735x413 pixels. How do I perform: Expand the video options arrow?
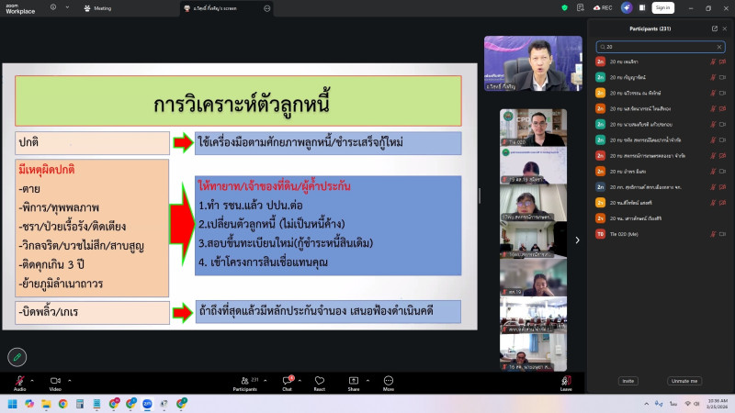click(x=69, y=380)
